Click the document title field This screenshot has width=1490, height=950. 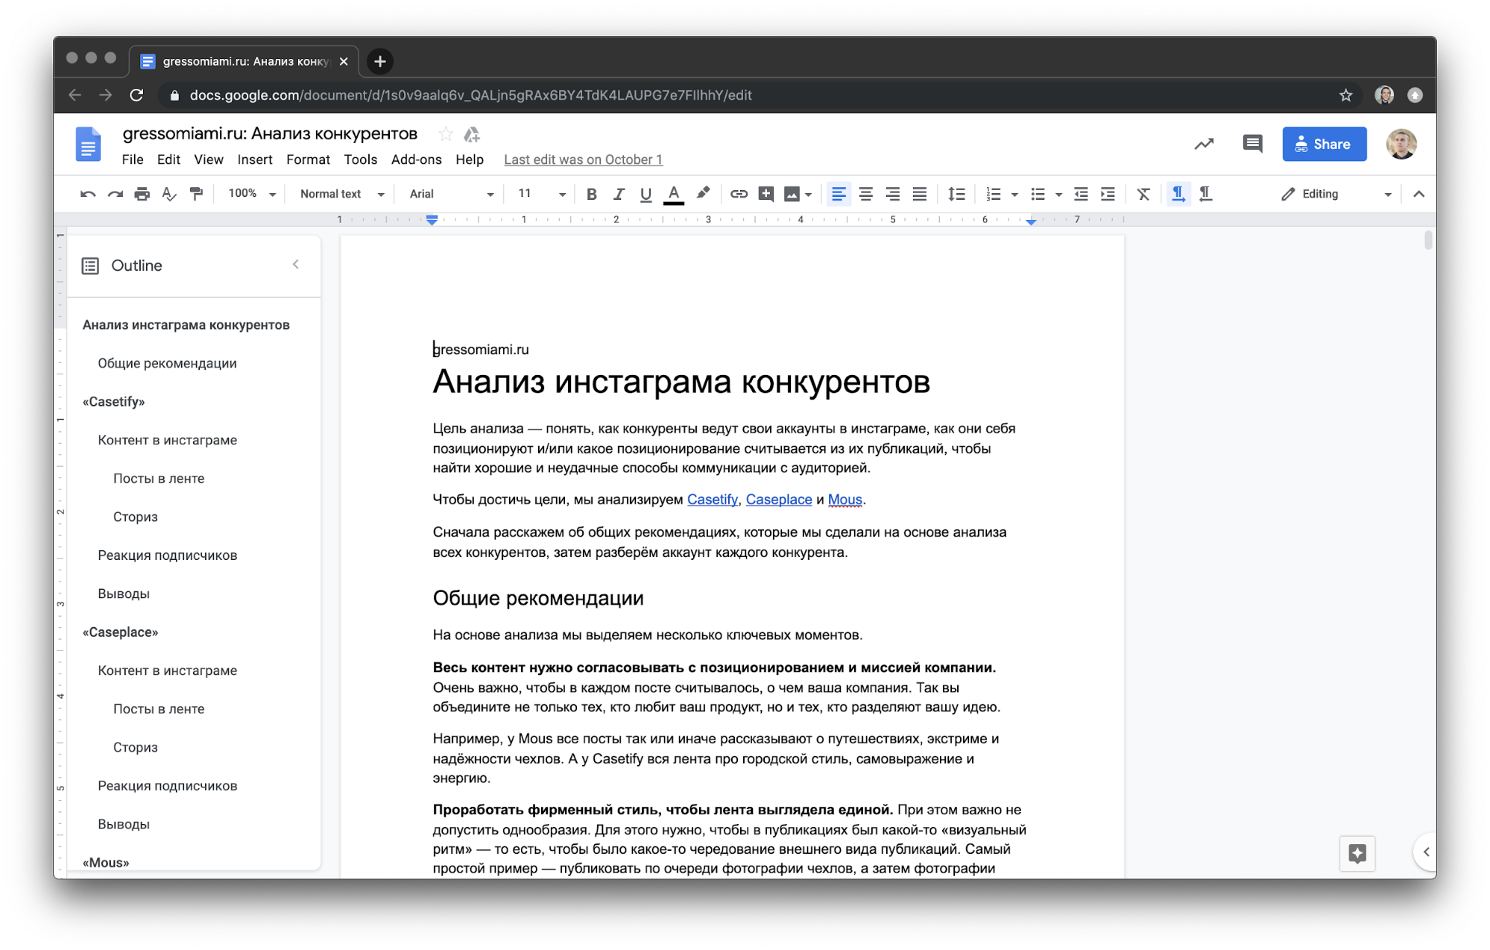click(x=270, y=133)
